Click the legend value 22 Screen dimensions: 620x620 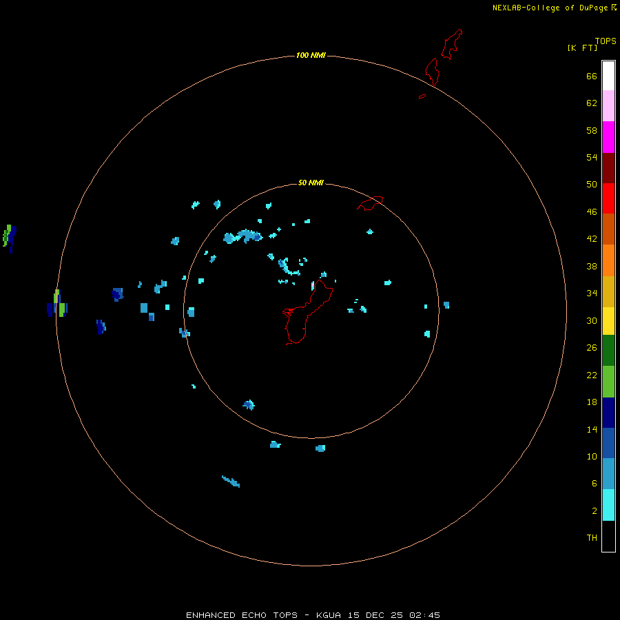(x=592, y=375)
